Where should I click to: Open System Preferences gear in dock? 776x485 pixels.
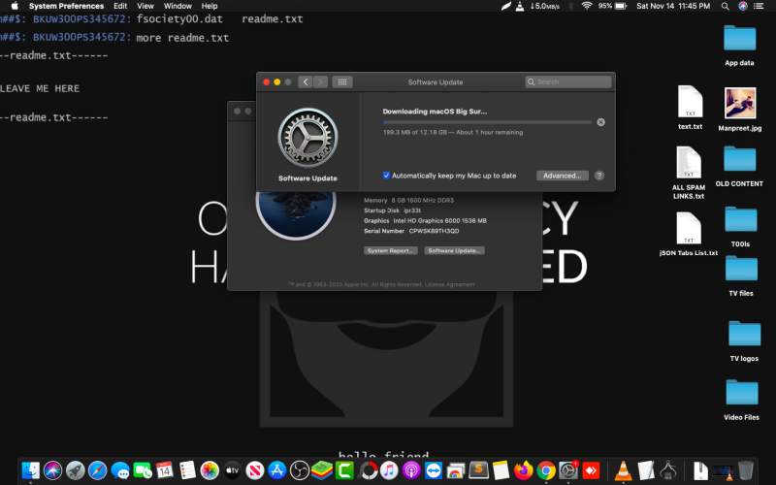[x=568, y=470]
